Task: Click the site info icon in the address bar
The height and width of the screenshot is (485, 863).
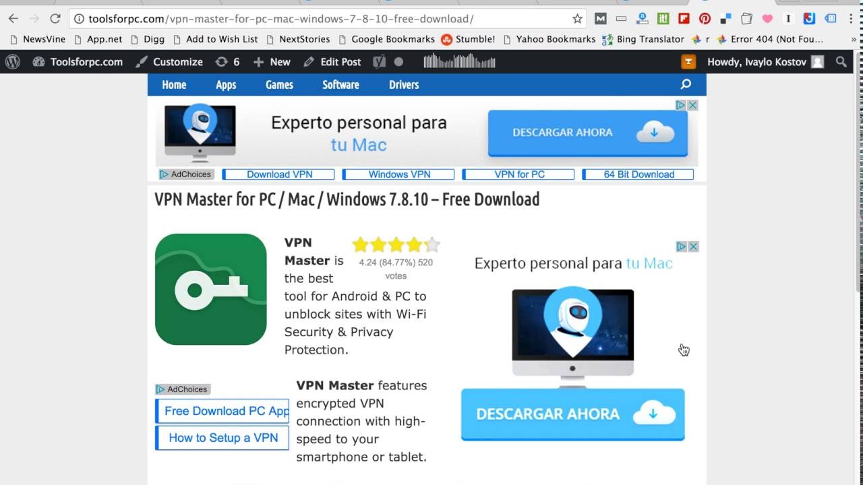Action: tap(80, 19)
